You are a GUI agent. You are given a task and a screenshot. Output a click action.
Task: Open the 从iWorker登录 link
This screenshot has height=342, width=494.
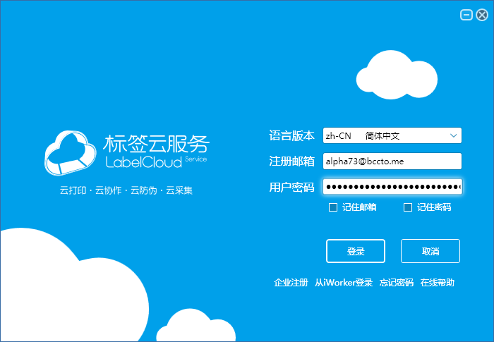click(x=344, y=283)
